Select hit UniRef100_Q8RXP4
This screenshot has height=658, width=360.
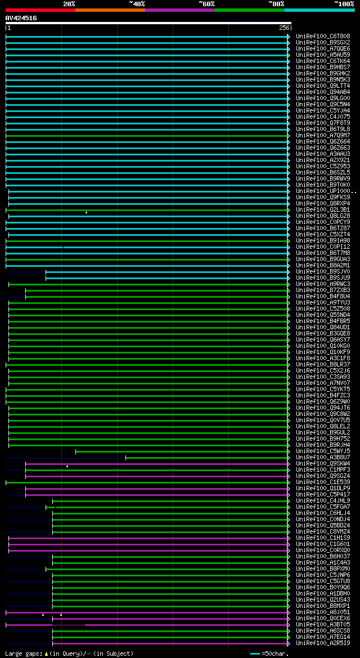pos(323,204)
